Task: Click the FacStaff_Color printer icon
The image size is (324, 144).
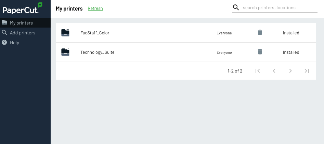Action: 65,33
